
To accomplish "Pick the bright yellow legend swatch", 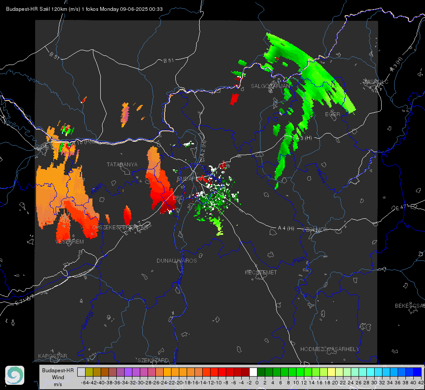I will (x=331, y=372).
